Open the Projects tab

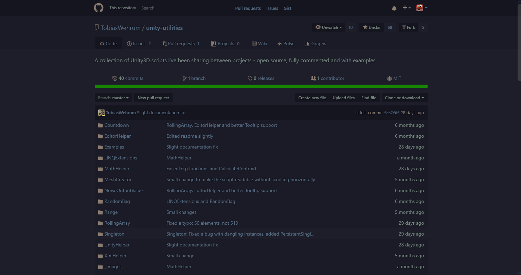(225, 44)
